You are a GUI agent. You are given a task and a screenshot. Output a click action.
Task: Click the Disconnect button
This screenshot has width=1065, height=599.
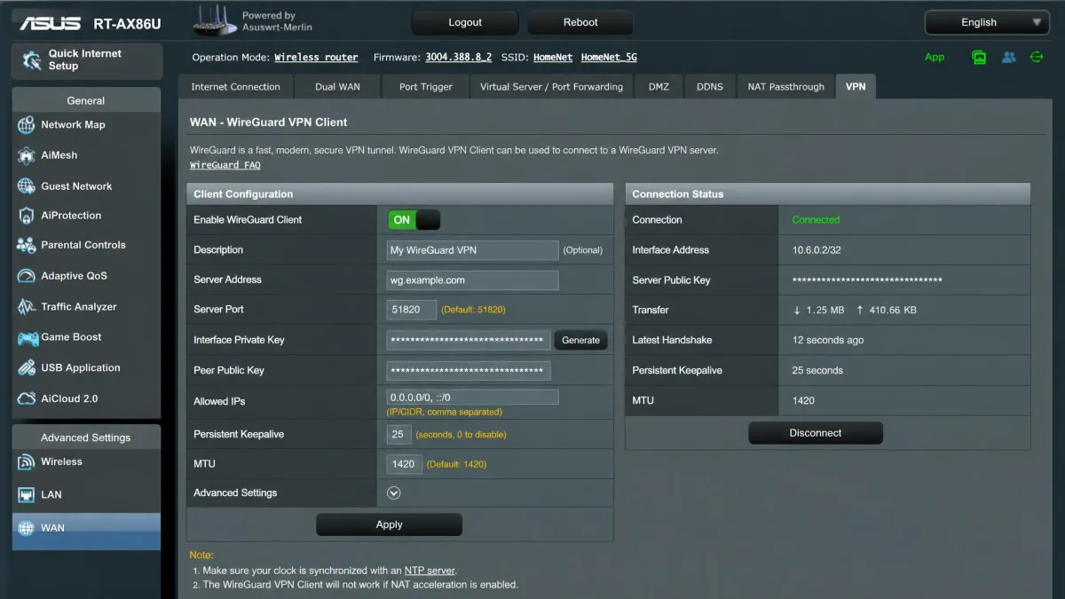point(816,433)
